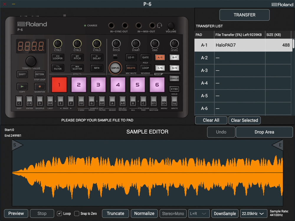The width and height of the screenshot is (295, 221).
Task: Click the PATTERN button
Action: pos(40,74)
